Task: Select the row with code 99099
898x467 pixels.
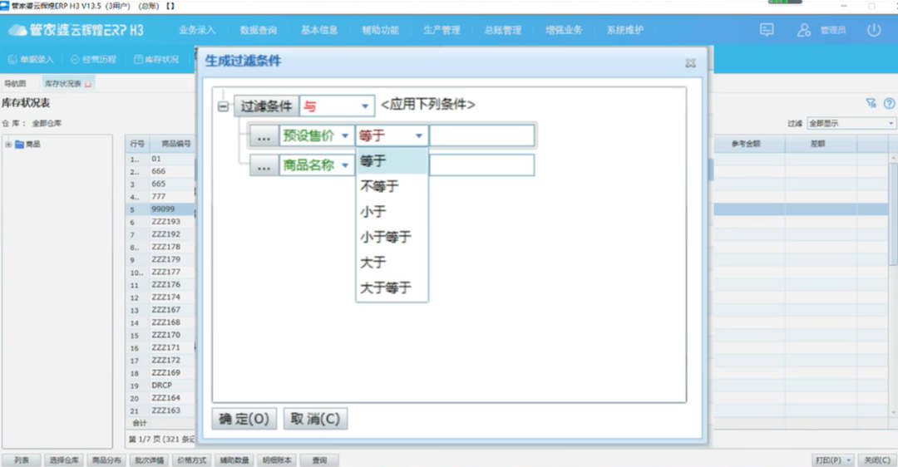Action: click(x=163, y=209)
